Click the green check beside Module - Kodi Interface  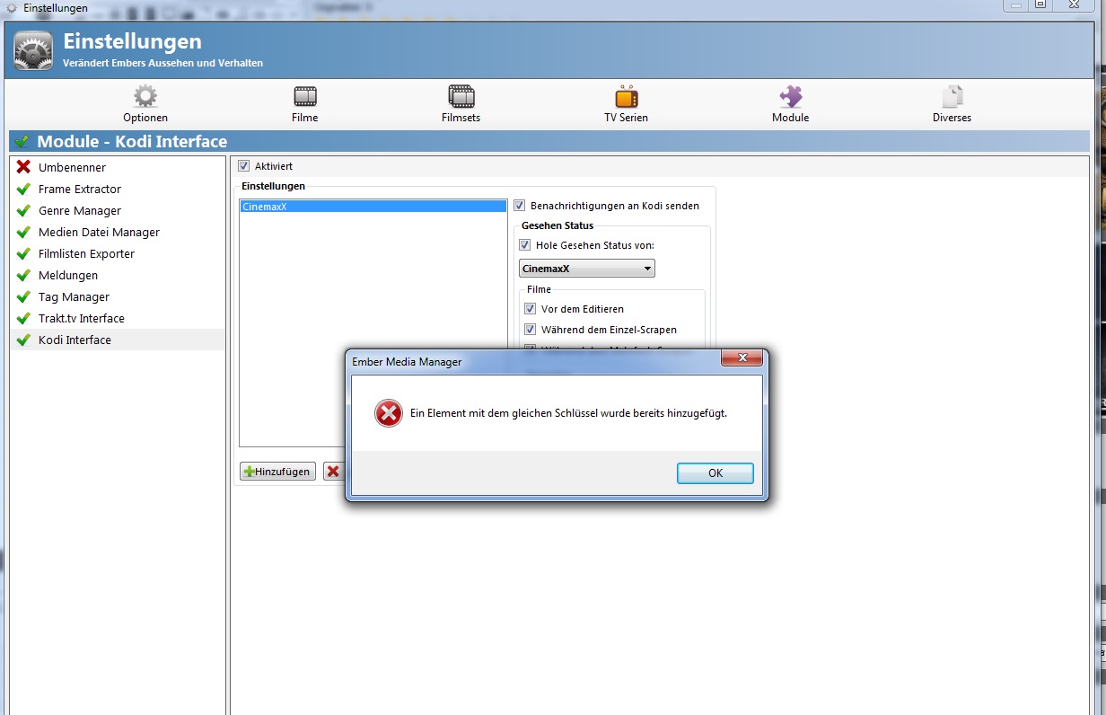[x=22, y=142]
